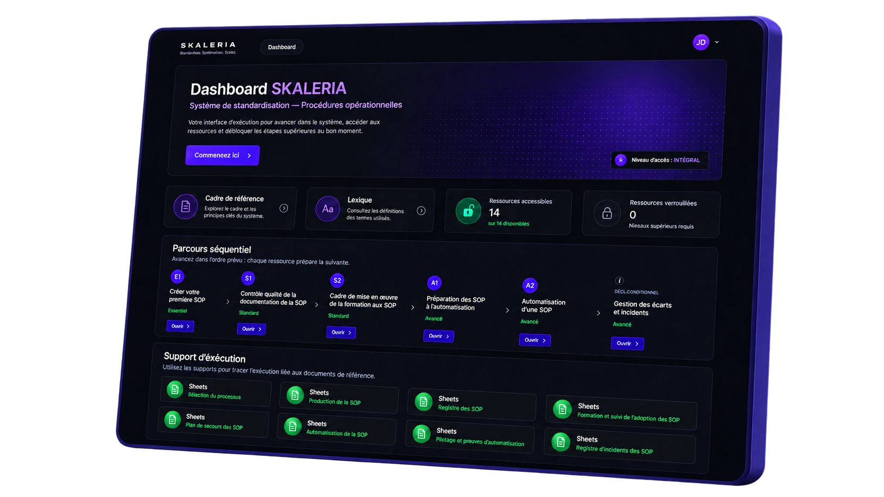
Task: Open 'Créer votre première SOP' with Ouvrir
Action: [180, 326]
